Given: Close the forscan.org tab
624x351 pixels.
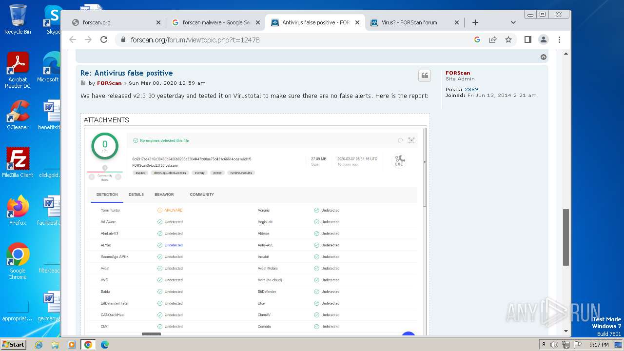Looking at the screenshot, I should [158, 22].
